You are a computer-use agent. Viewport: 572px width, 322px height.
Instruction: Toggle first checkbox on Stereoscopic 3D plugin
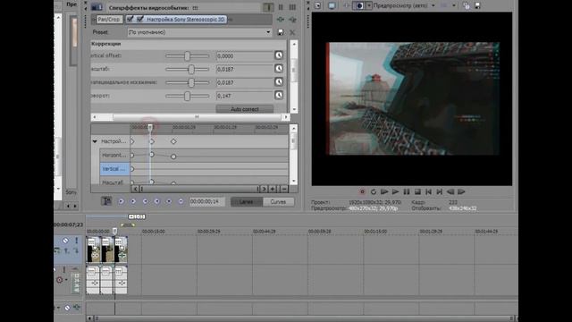[130, 20]
